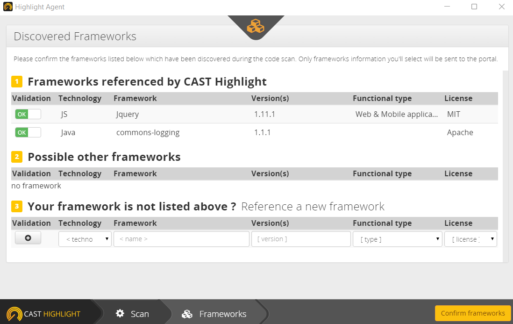This screenshot has height=324, width=513.
Task: Click the Frameworks cubes icon in footer
Action: pos(187,314)
